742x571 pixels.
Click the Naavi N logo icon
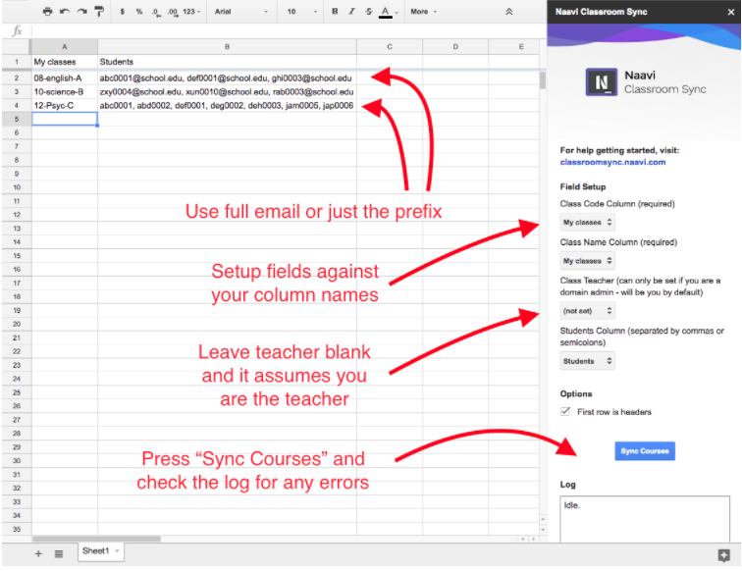(x=601, y=81)
